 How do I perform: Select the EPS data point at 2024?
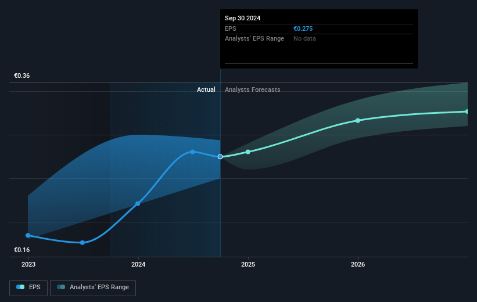[x=138, y=203]
